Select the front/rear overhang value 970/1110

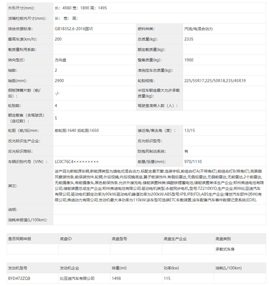(x=193, y=161)
